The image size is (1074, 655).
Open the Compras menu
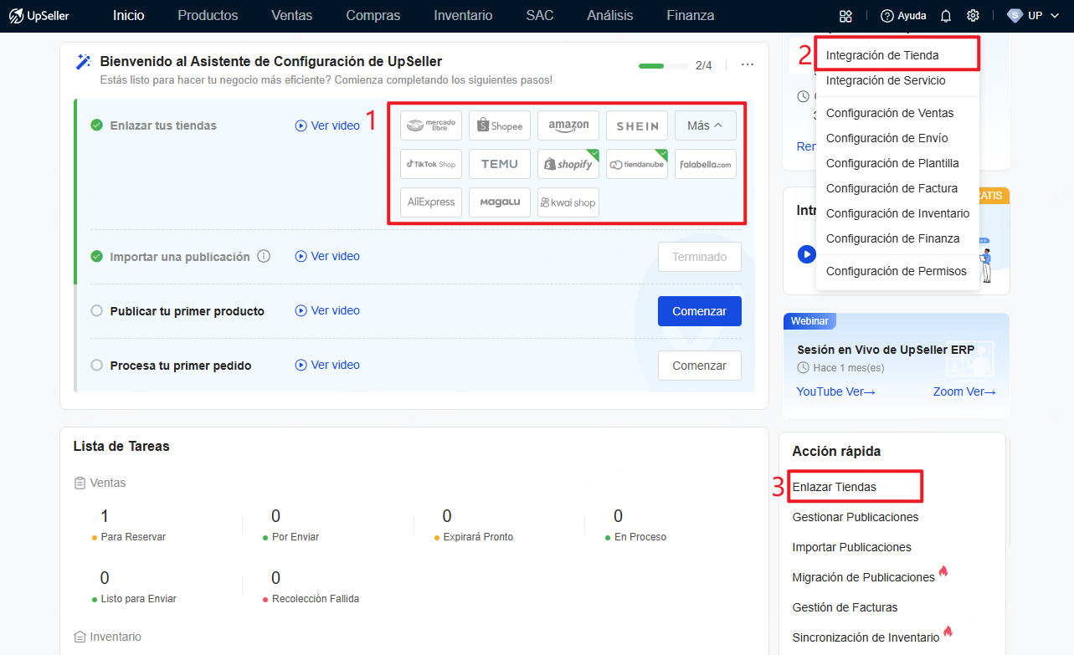coord(373,15)
